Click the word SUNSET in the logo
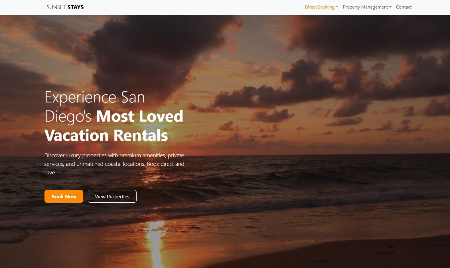Image resolution: width=450 pixels, height=268 pixels. (x=56, y=7)
